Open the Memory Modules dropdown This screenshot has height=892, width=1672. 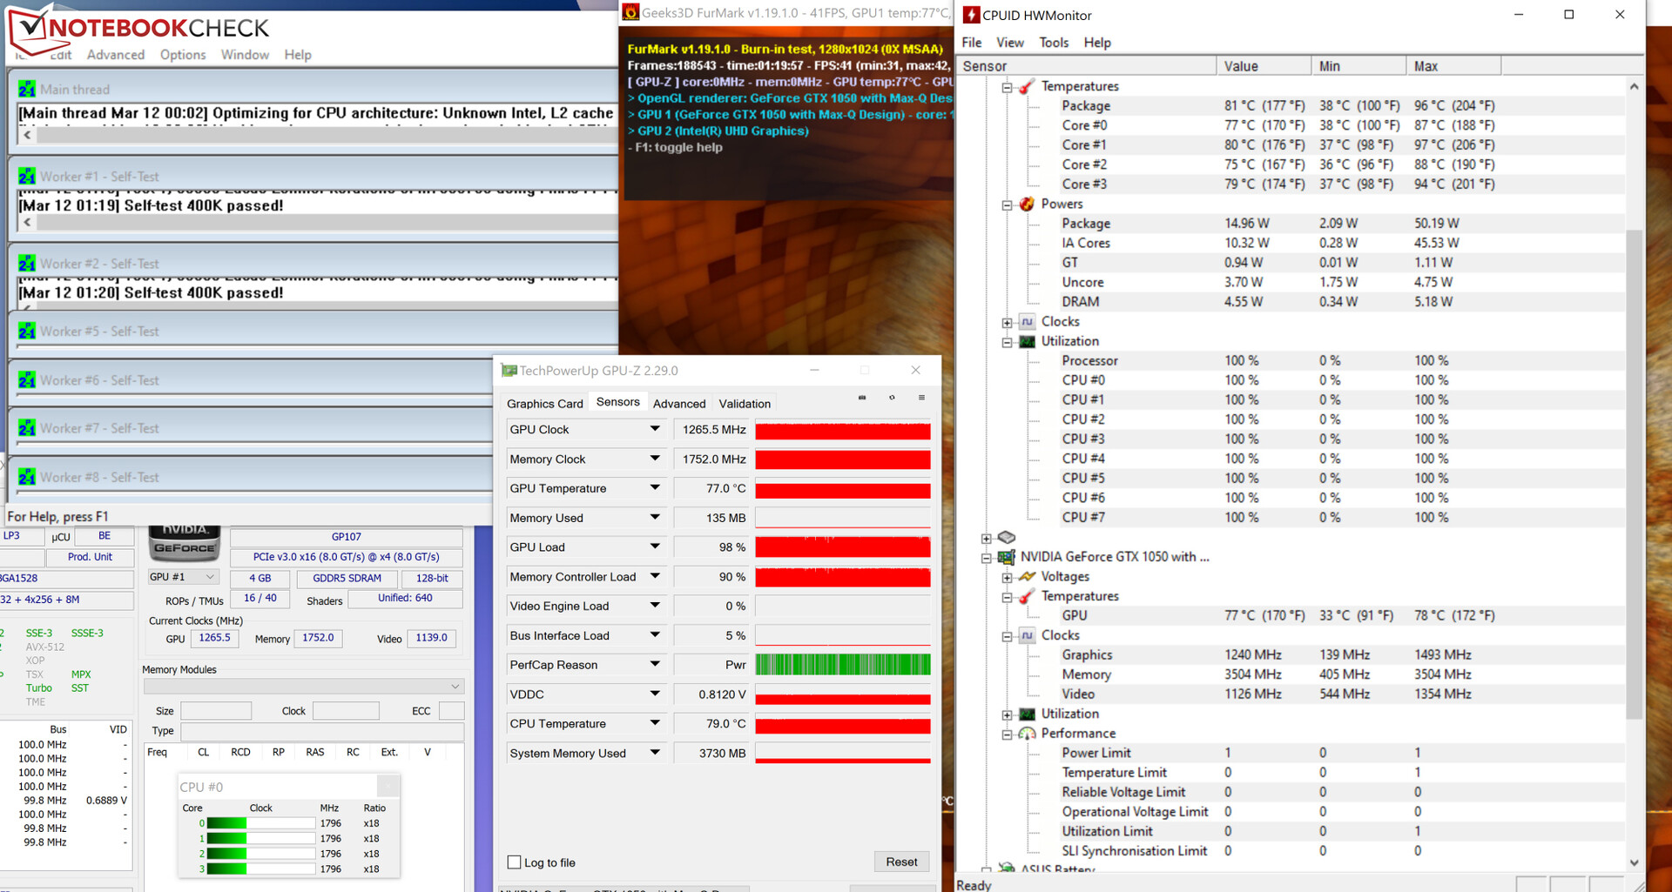(x=303, y=687)
